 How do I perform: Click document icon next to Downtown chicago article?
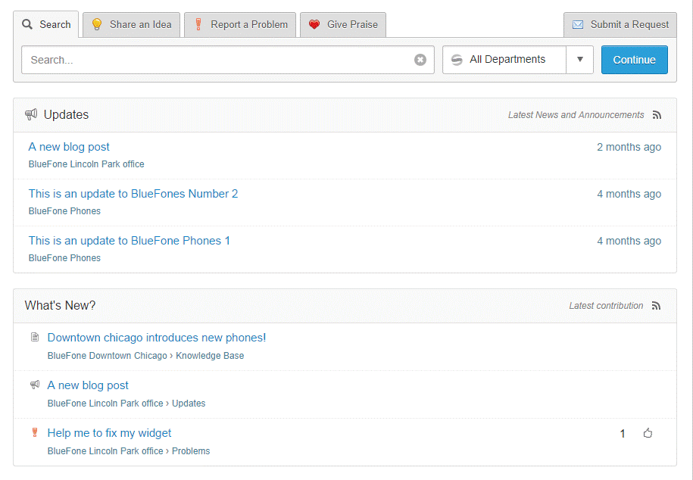[x=35, y=338]
